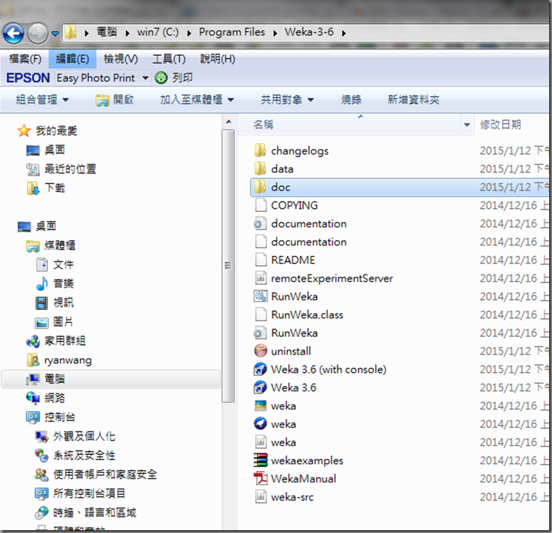
Task: Select the uninstall program icon
Action: [260, 351]
